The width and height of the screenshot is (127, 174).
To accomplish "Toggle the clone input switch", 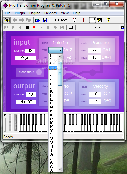I will pos(39,72).
